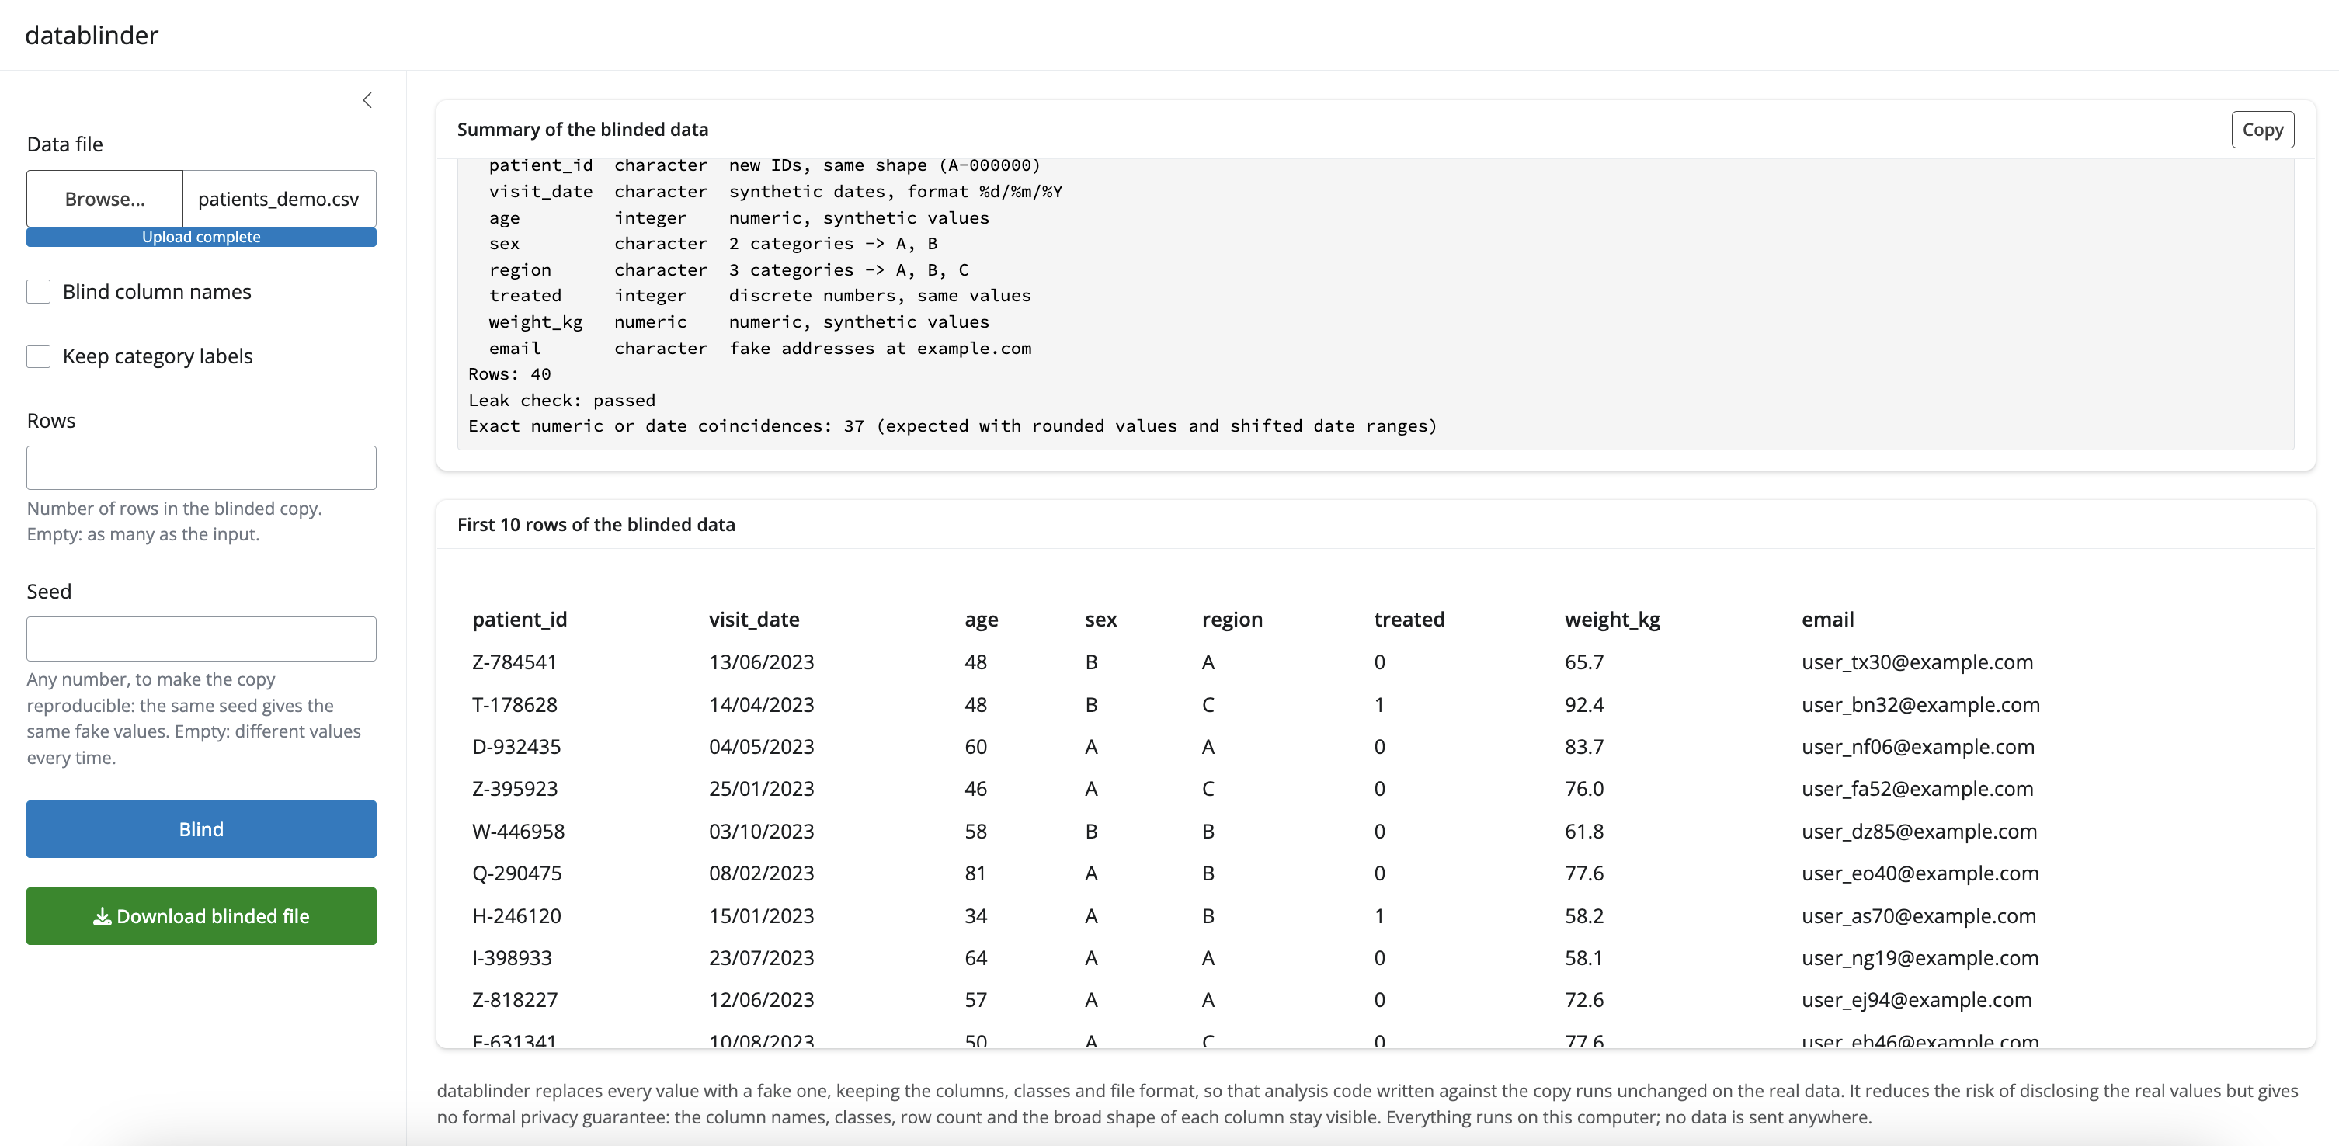
Task: Click the weight_kg column header
Action: click(1613, 620)
